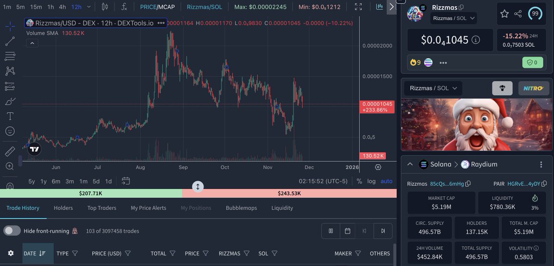Enter fullscreen chart mode
This screenshot has width=554, height=266.
tap(359, 7)
